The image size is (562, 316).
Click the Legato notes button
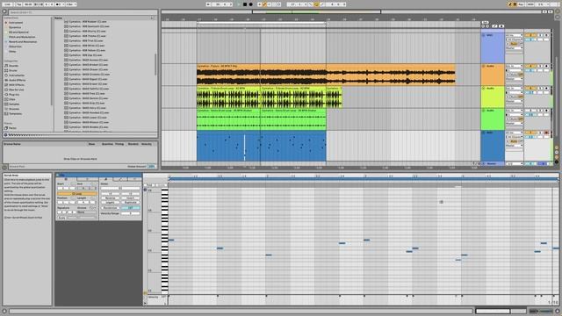tap(111, 203)
